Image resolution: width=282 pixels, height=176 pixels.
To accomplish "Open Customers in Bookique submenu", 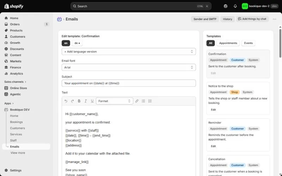I will pyautogui.click(x=17, y=128).
